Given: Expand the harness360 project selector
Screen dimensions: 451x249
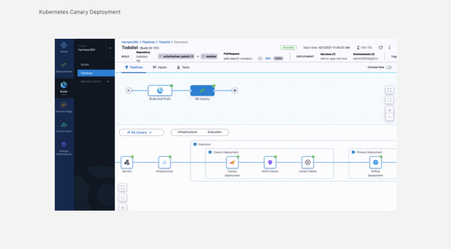Looking at the screenshot, I should (111, 48).
